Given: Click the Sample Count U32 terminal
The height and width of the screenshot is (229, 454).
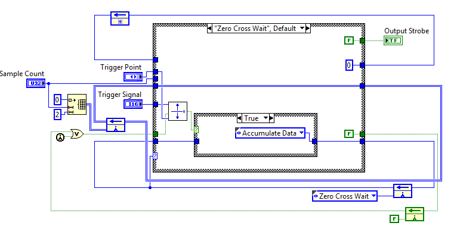Looking at the screenshot, I should pyautogui.click(x=36, y=83).
